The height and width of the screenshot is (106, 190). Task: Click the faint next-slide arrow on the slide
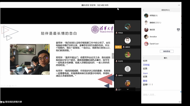click(4, 86)
